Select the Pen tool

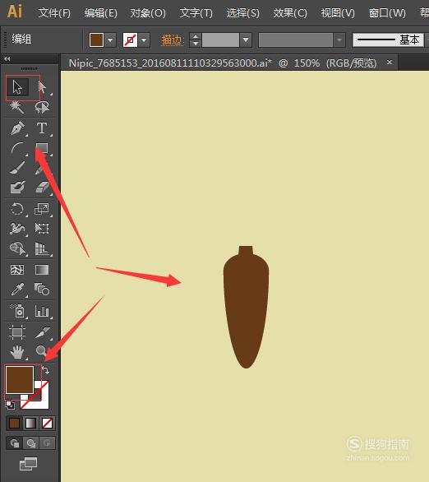coord(17,128)
